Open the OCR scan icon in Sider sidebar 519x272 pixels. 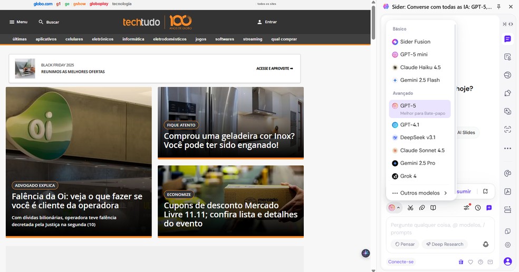pyautogui.click(x=507, y=129)
